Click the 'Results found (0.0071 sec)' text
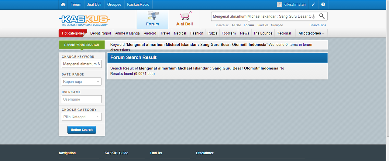 pos(133,74)
